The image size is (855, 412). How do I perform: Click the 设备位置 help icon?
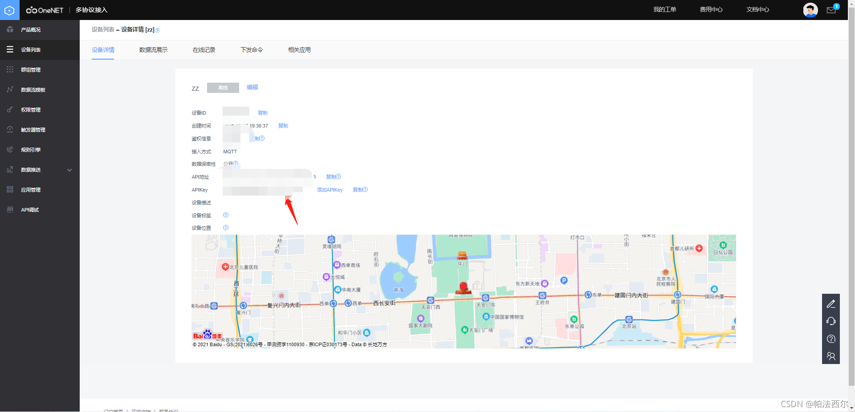(x=226, y=228)
